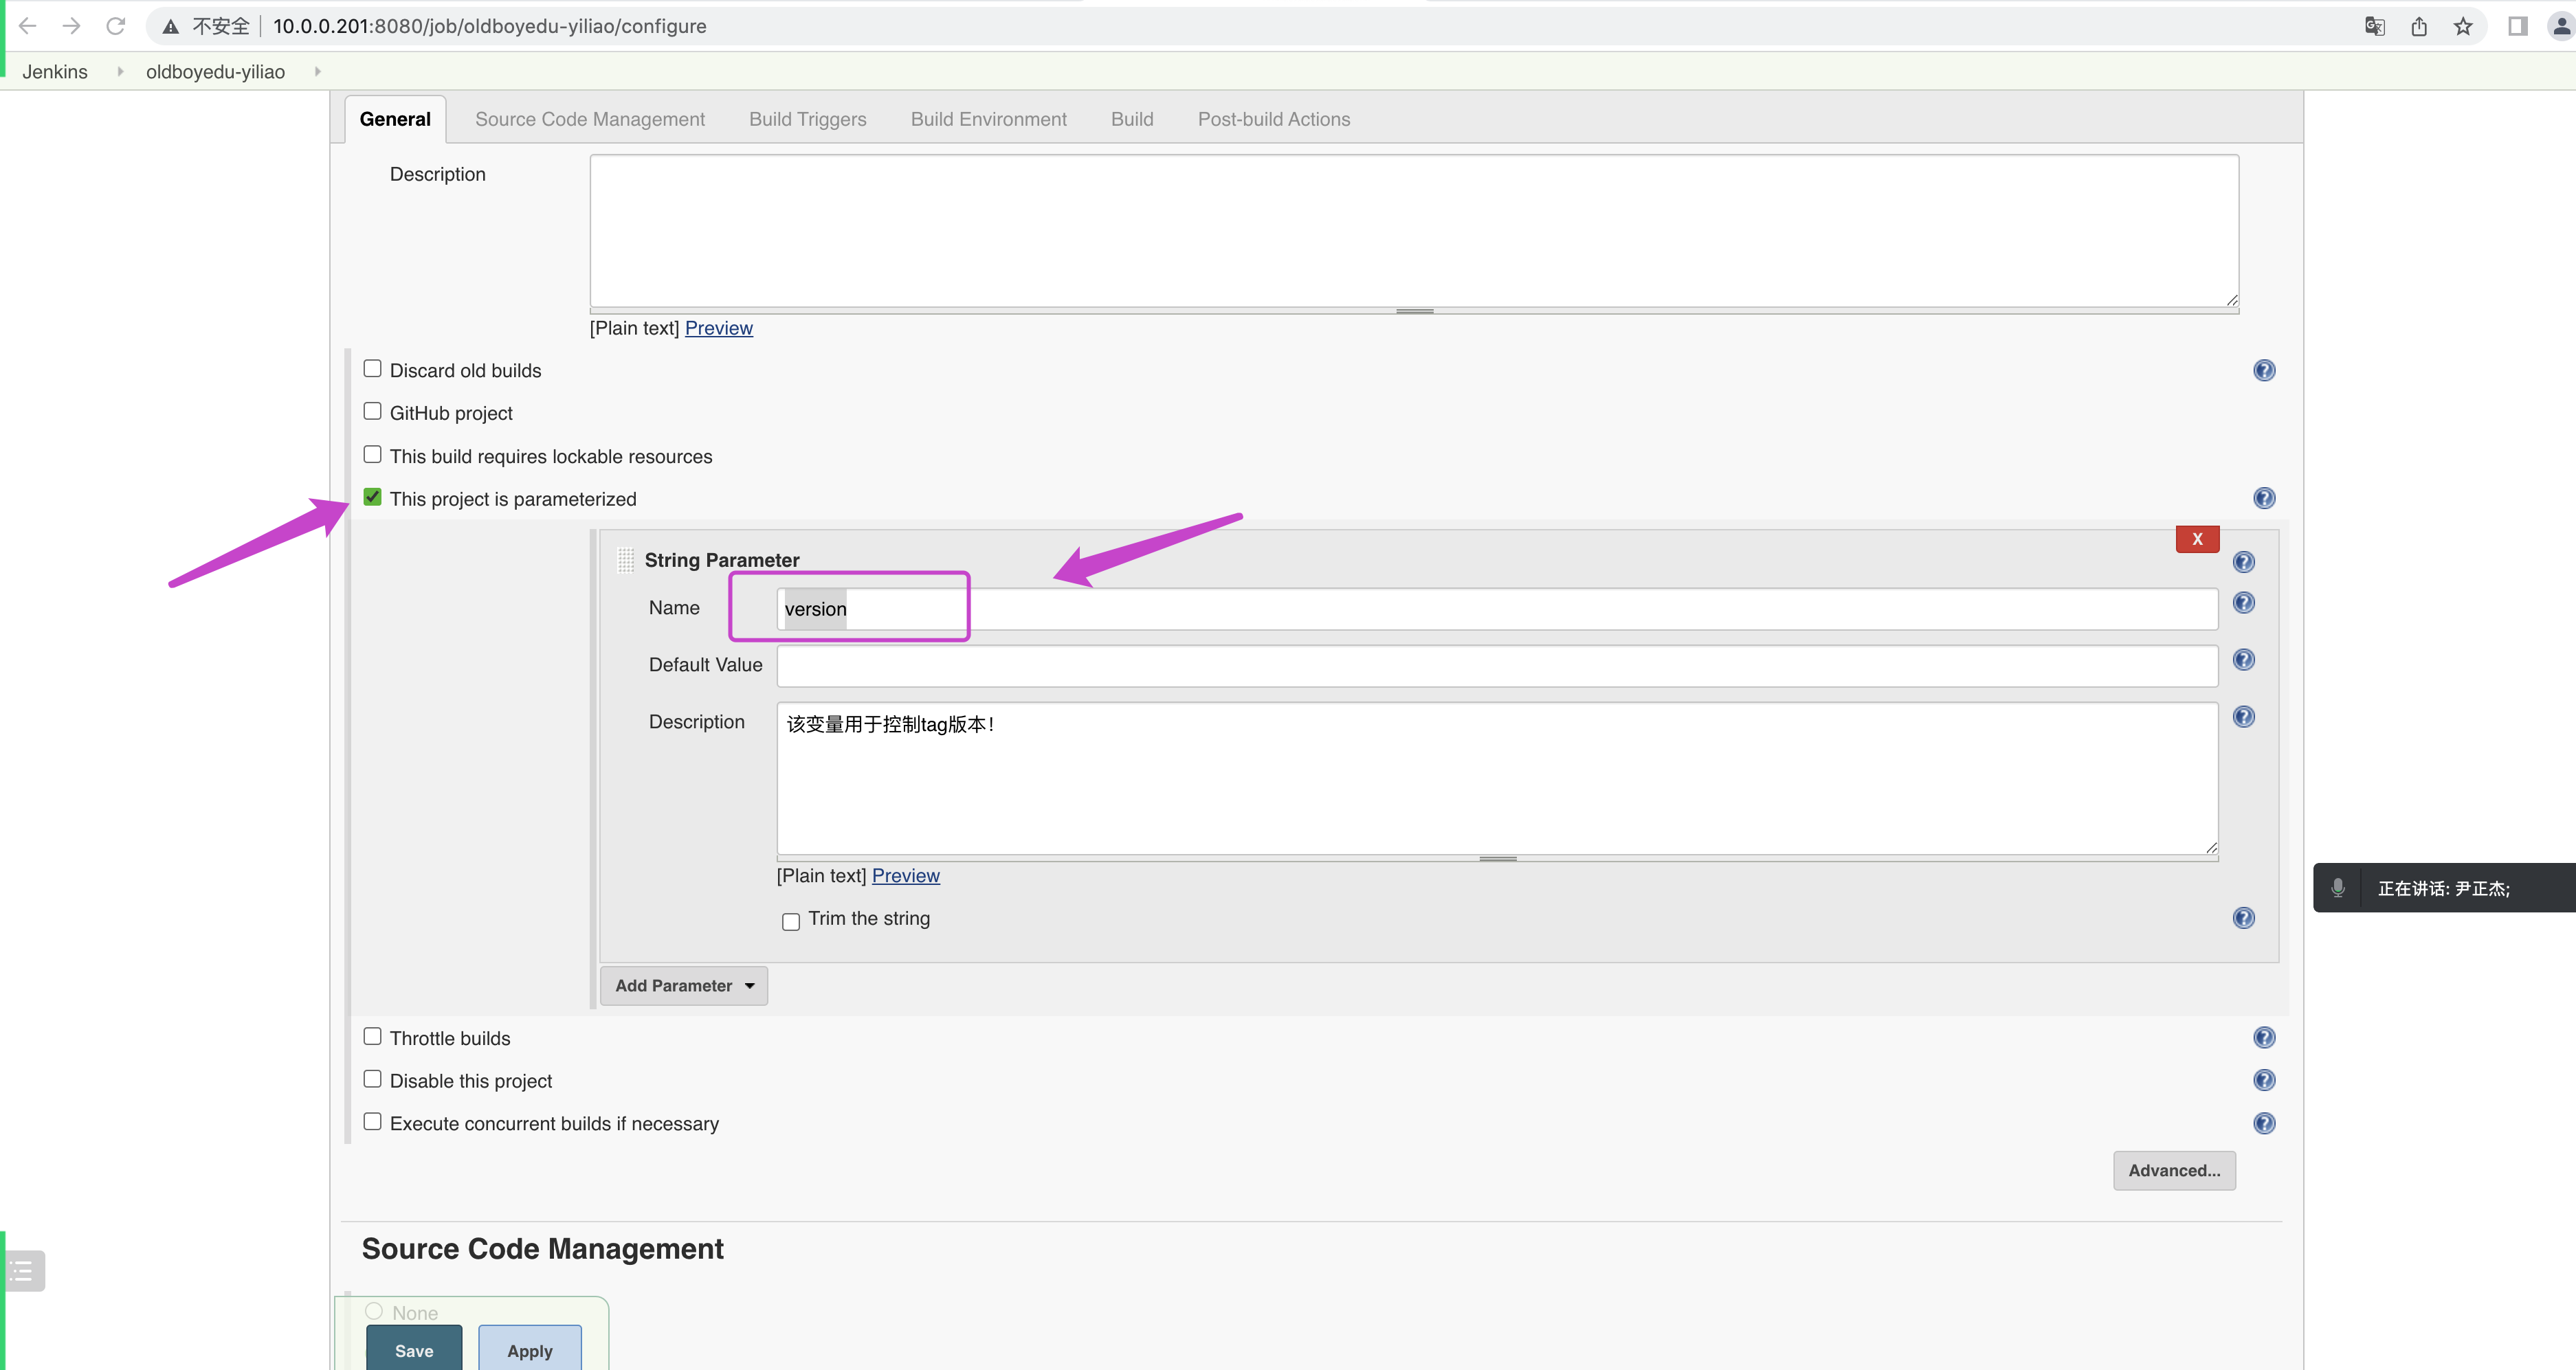Click the Save button

(x=414, y=1350)
